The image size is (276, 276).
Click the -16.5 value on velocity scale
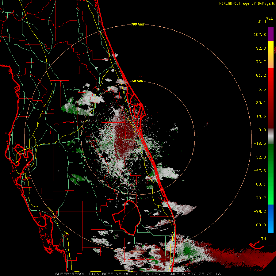click(260, 144)
